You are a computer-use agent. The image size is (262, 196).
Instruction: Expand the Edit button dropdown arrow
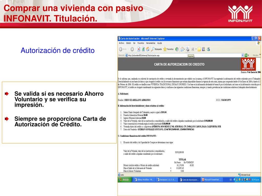click(196, 49)
